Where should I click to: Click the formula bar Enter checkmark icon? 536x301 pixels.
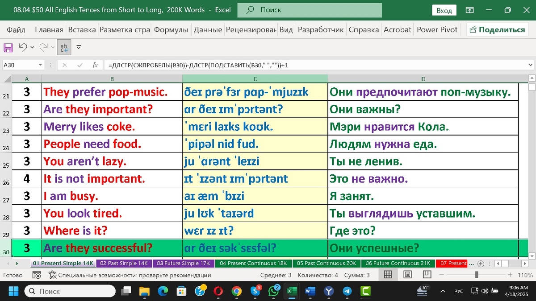(80, 65)
